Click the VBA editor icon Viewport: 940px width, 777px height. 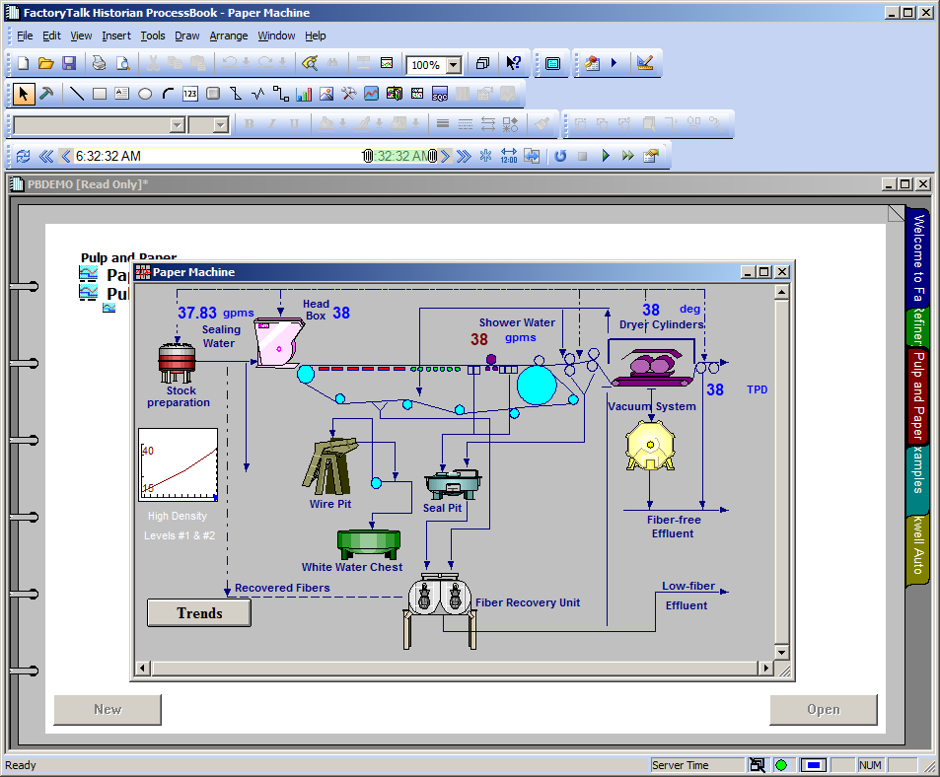pos(592,63)
